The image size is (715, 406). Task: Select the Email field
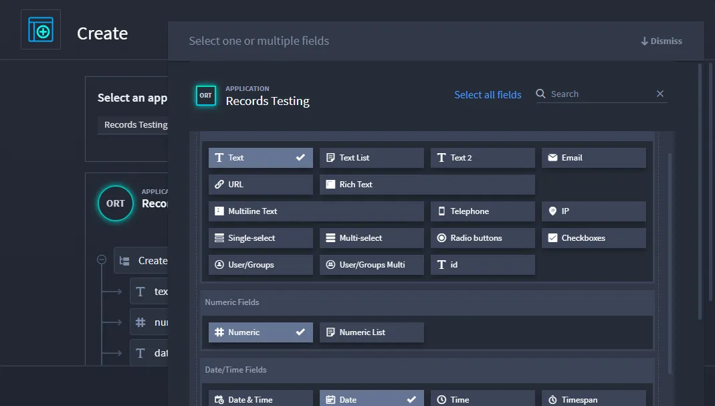pyautogui.click(x=594, y=157)
